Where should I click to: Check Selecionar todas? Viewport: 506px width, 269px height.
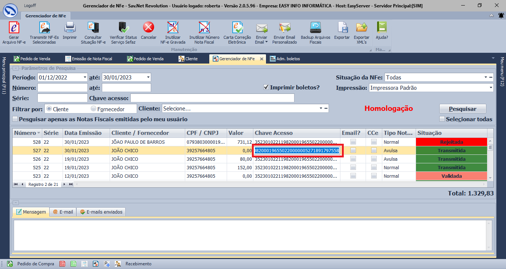coord(442,119)
